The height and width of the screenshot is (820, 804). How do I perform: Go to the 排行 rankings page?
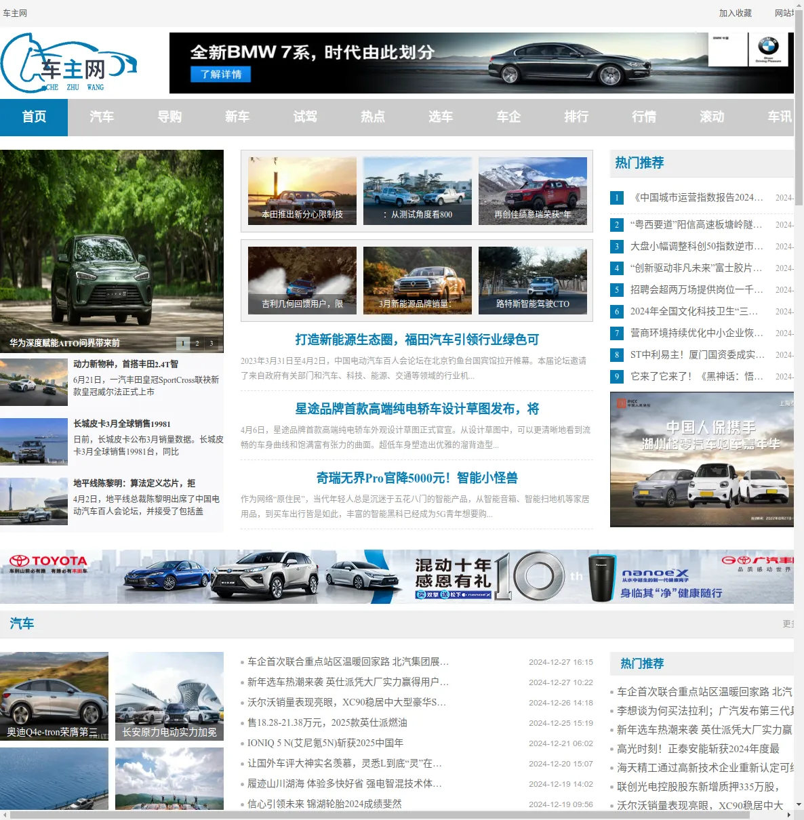tap(576, 117)
